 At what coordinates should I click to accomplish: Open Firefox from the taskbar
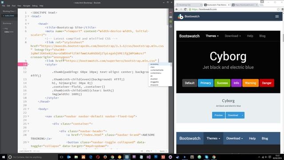pos(105,157)
